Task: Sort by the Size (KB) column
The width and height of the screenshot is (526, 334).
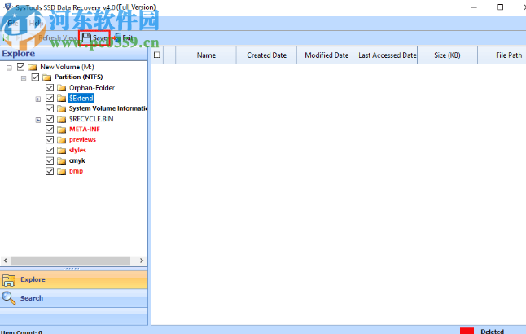Action: (447, 55)
